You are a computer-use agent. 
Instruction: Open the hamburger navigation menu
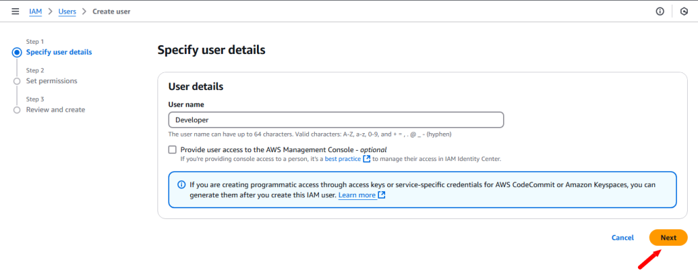click(15, 12)
